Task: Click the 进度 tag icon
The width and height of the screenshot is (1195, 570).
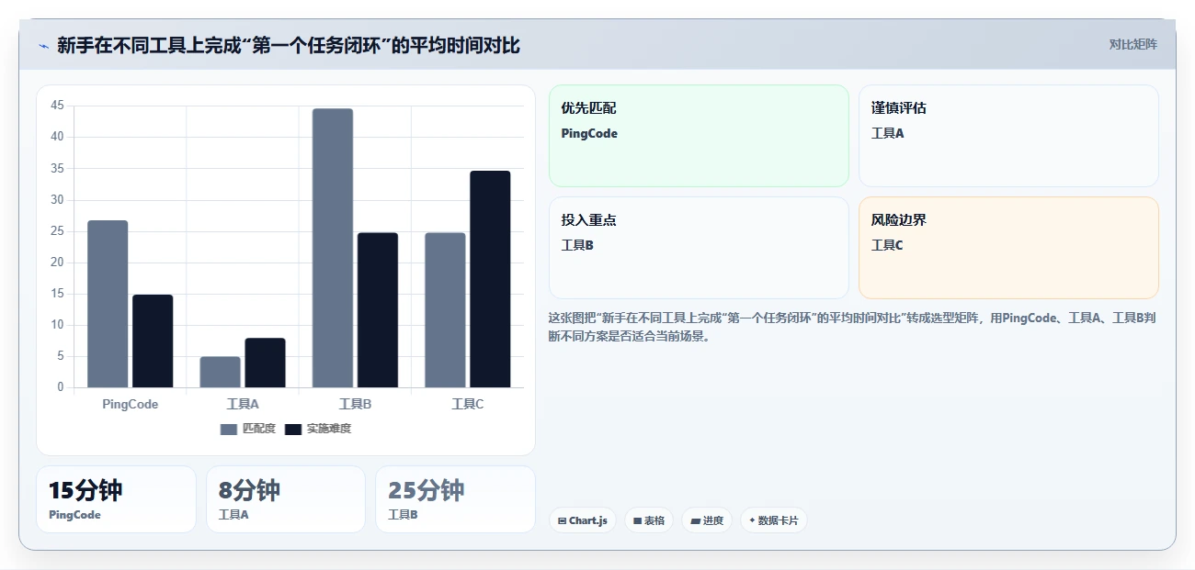Action: tap(696, 520)
